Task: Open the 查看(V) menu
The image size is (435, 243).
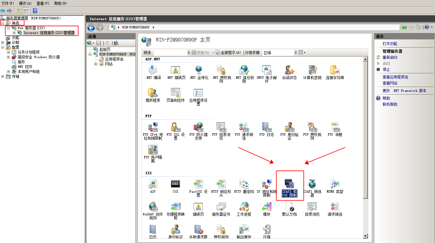Action: click(42, 3)
